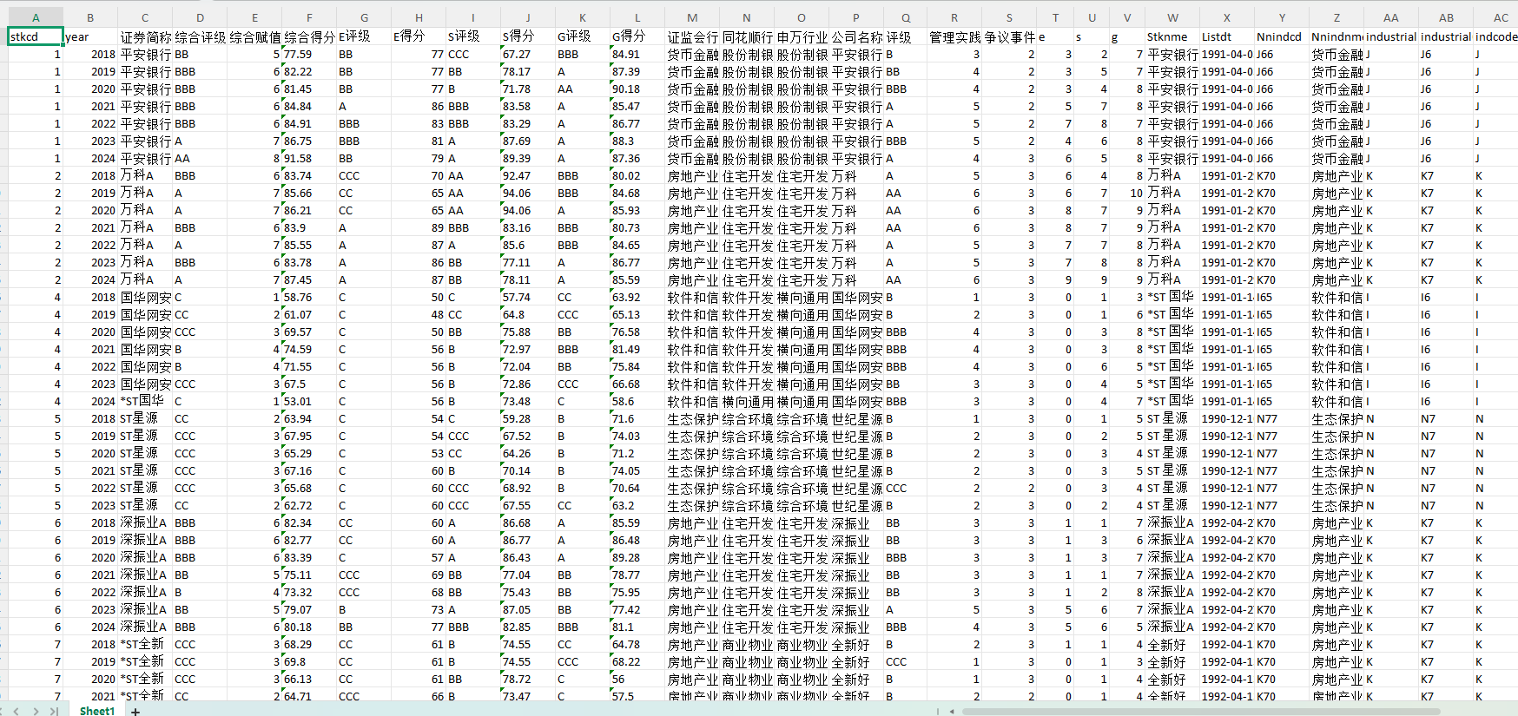Click the '证券简称' header cell
The image size is (1518, 716).
(145, 36)
